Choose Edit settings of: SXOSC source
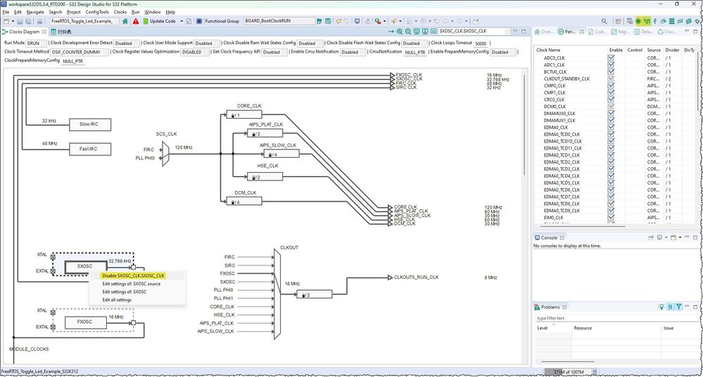703x377 pixels. (131, 284)
